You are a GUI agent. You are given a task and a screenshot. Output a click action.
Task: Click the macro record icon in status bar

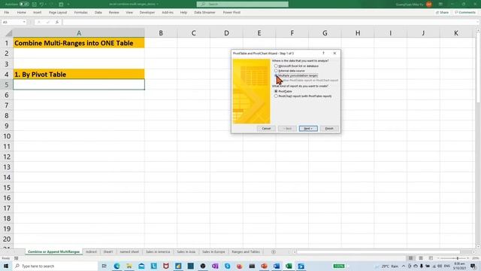17,258
